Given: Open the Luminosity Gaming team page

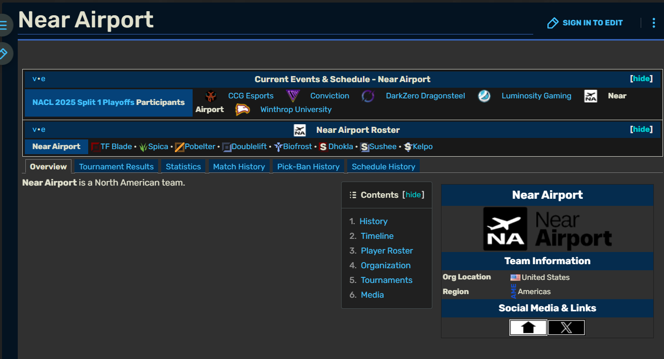Looking at the screenshot, I should 536,96.
